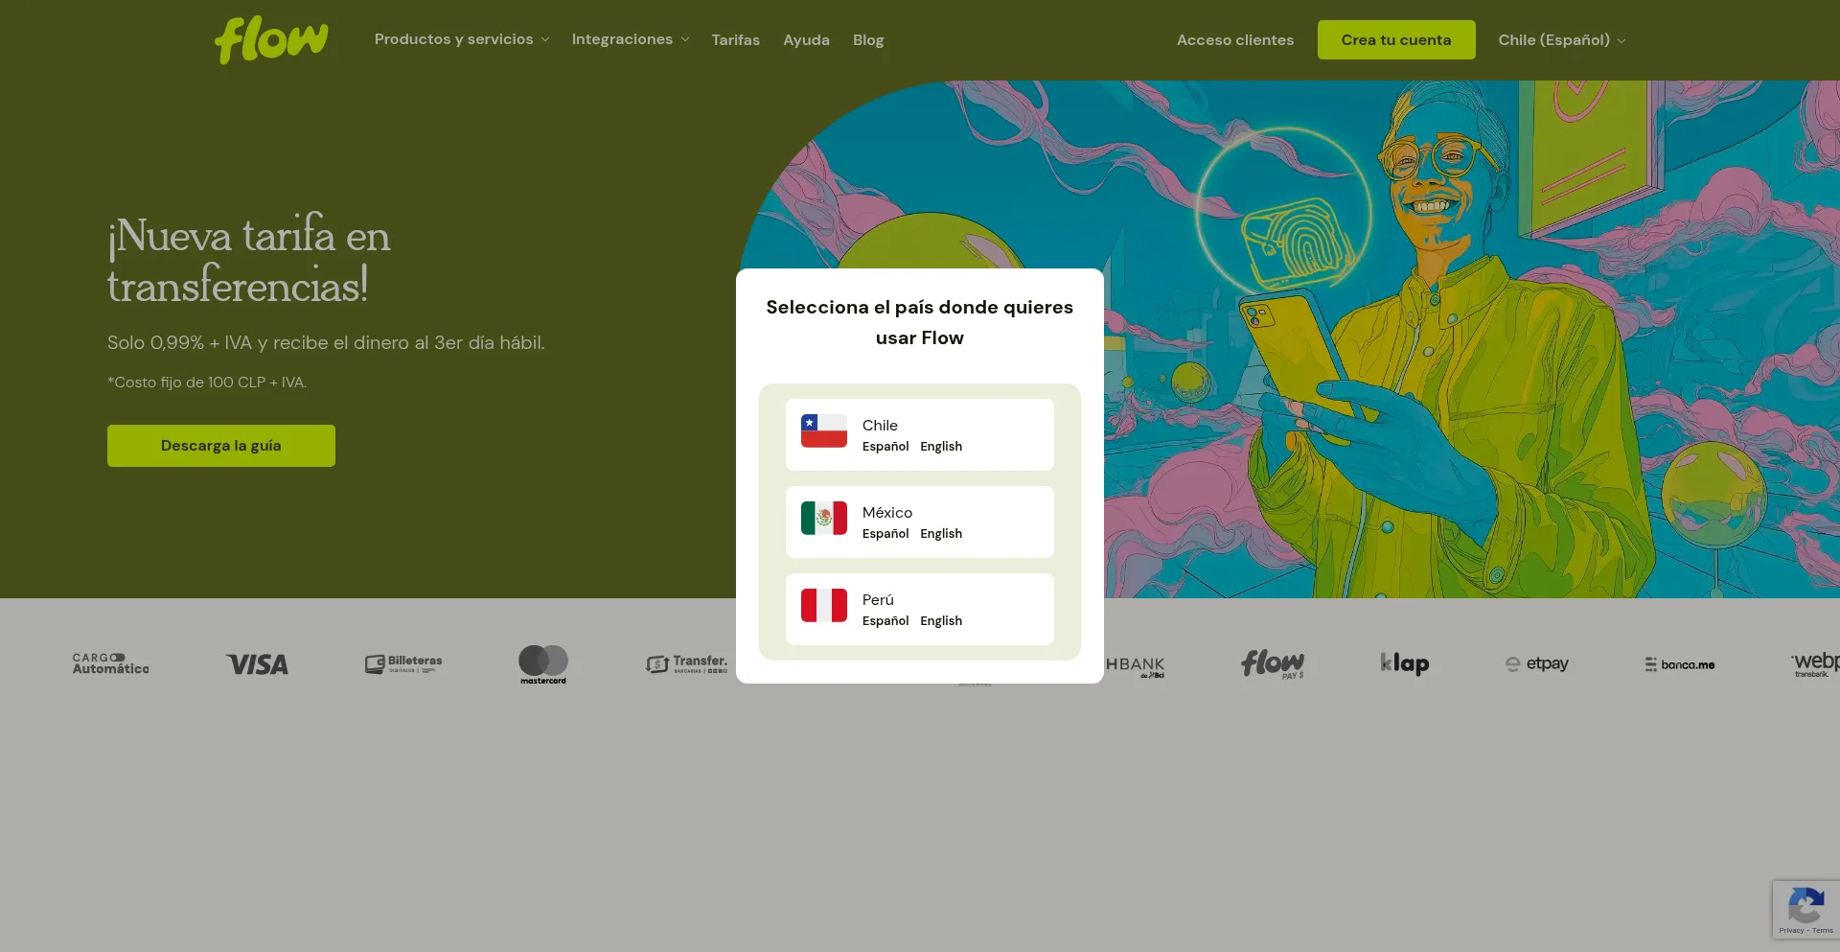Choose Español under Perú
This screenshot has width=1840, height=952.
point(885,621)
